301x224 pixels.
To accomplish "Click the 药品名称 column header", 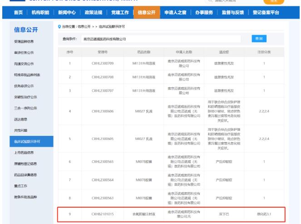I will (x=144, y=52).
